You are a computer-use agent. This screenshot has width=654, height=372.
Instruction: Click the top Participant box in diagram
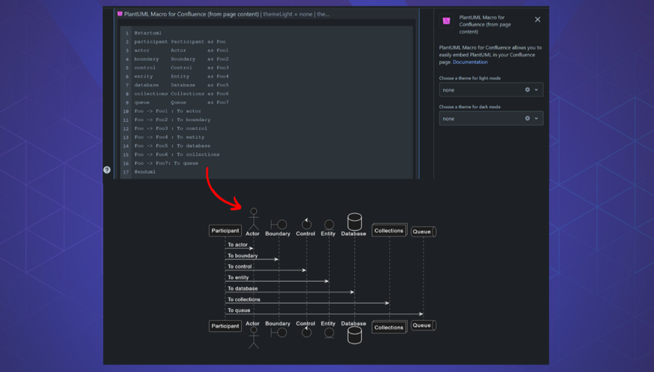225,231
